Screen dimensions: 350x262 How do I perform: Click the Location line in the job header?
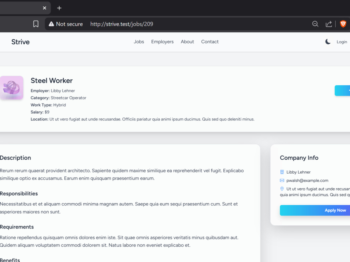tap(142, 119)
